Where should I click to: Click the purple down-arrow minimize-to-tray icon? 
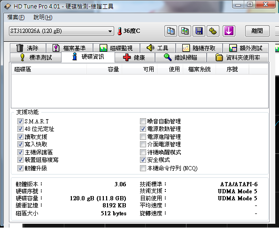click(x=229, y=31)
